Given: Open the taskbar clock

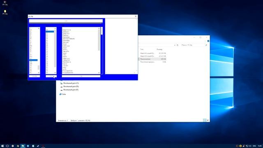Looking at the screenshot, I should tap(260, 146).
